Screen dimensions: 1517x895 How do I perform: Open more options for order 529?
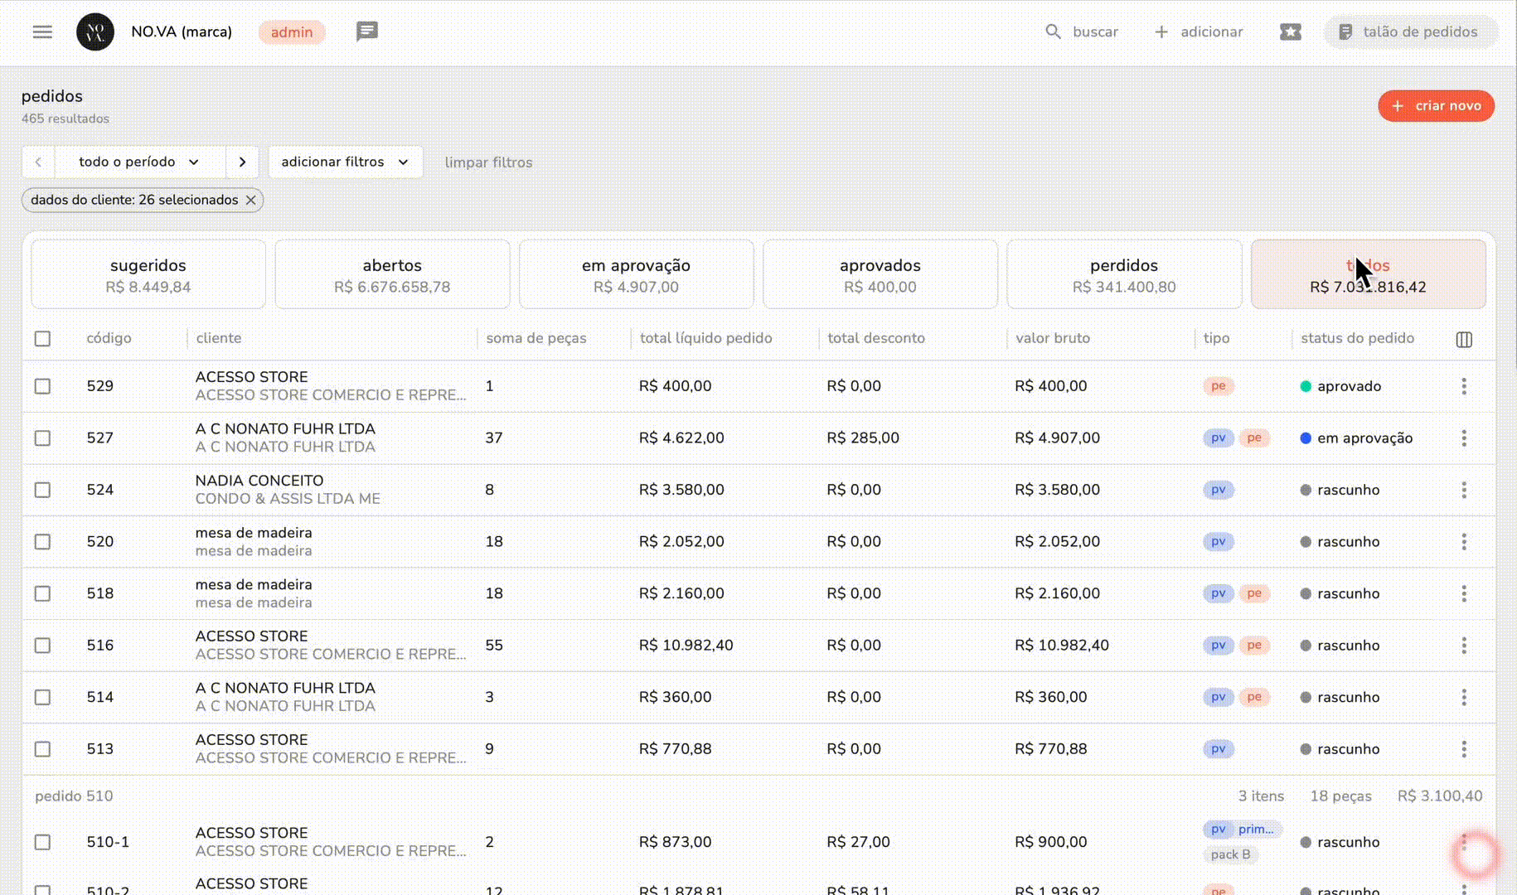[1464, 386]
